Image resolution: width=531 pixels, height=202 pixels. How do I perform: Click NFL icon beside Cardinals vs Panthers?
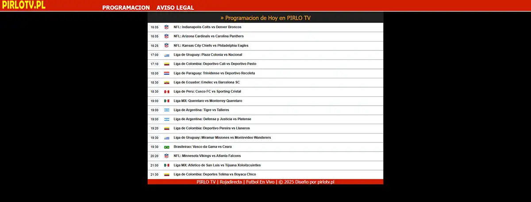tap(167, 36)
